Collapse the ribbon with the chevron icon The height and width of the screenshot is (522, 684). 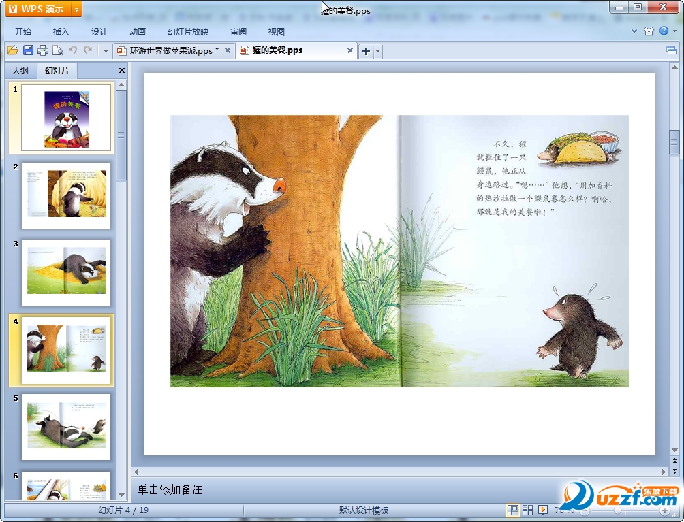click(634, 31)
